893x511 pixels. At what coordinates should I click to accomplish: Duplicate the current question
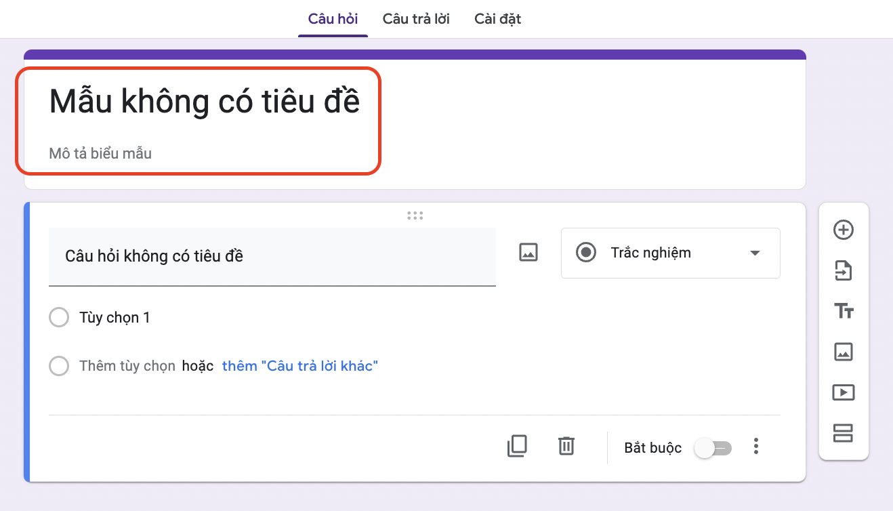(517, 446)
